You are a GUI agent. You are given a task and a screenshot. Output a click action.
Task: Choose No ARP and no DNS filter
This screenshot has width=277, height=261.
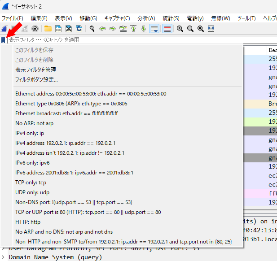tap(128, 232)
